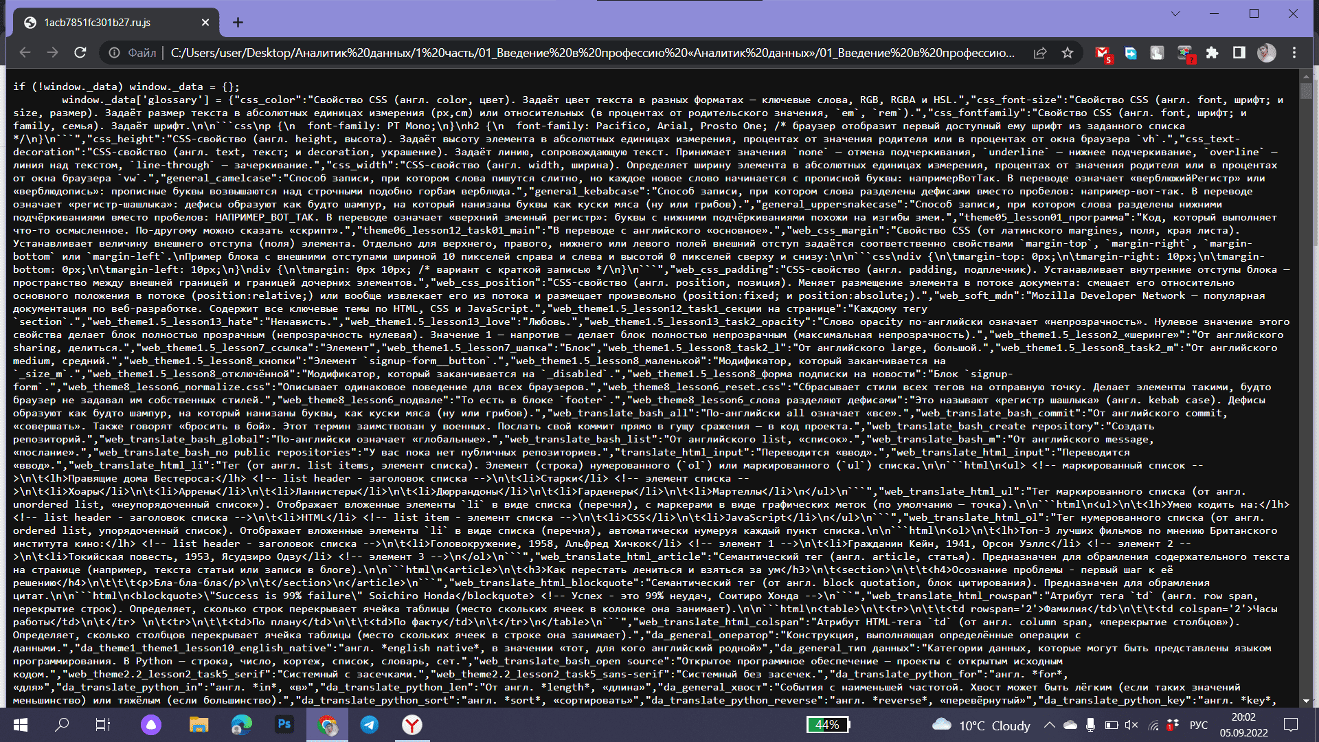Unmute the system volume
Screen dimensions: 1319x742
[x=1130, y=726]
